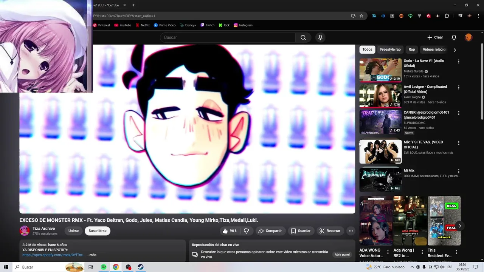Open Kick bookmark
Viewport: 484px width, 272px height.
tap(224, 25)
